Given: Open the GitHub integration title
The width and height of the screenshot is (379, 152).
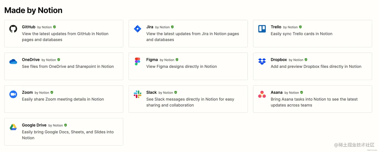Looking at the screenshot, I should [29, 27].
